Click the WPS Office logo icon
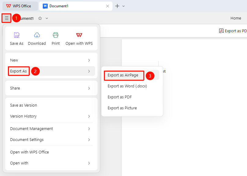This screenshot has width=247, height=176. pos(8,6)
